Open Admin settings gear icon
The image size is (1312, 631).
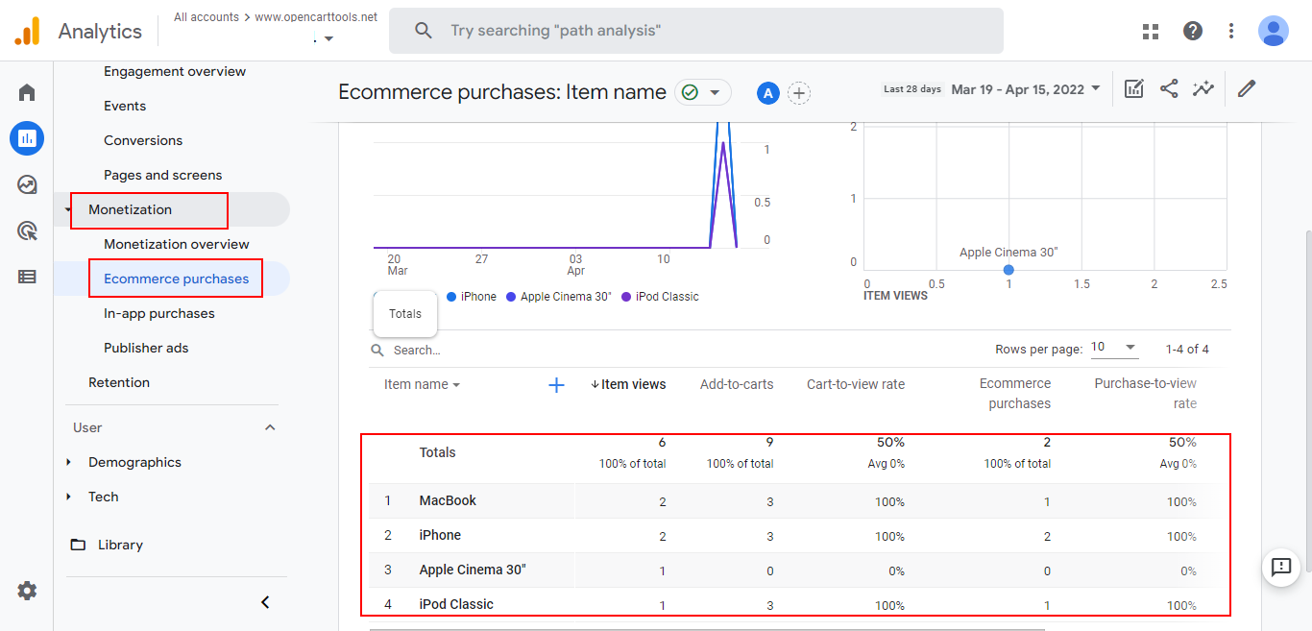point(27,591)
